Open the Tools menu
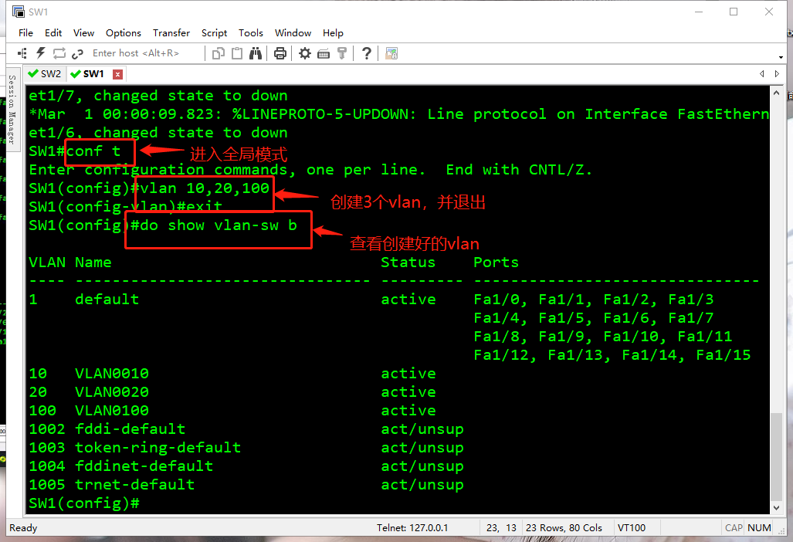Screen dimensions: 793x542 click(x=251, y=33)
